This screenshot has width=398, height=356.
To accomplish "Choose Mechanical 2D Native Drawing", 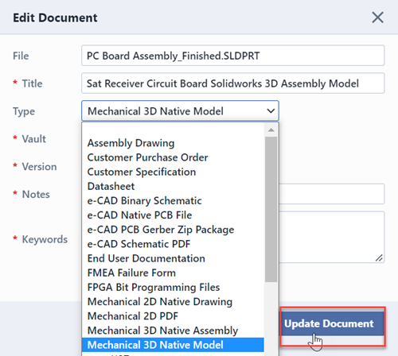I will pos(173,301).
